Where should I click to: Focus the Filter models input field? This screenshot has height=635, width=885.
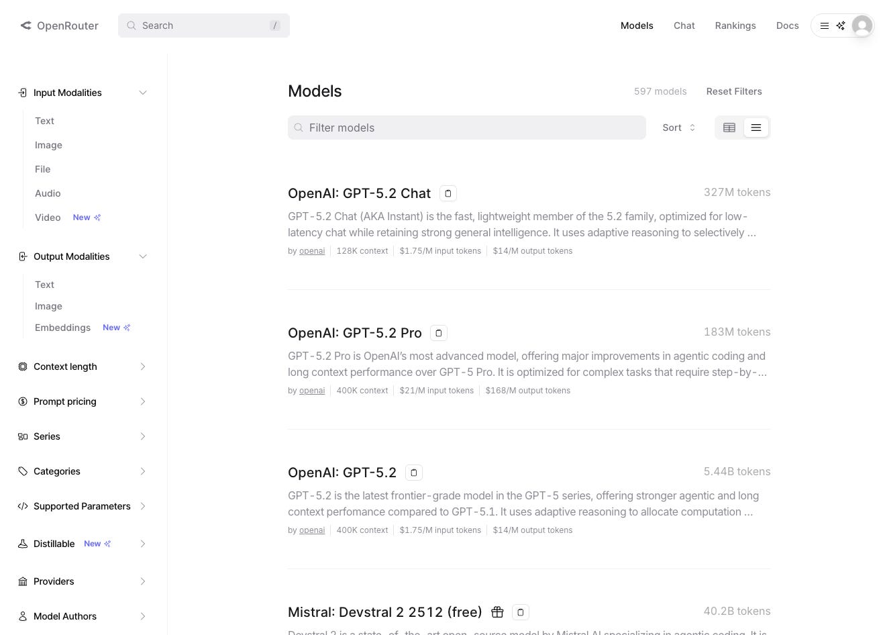[467, 128]
